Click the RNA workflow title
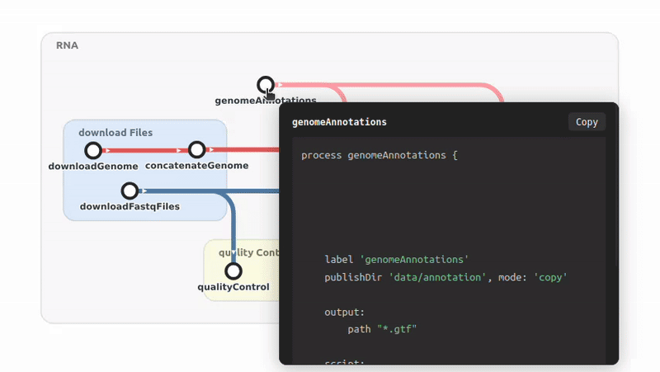Image resolution: width=660 pixels, height=372 pixels. pyautogui.click(x=67, y=45)
